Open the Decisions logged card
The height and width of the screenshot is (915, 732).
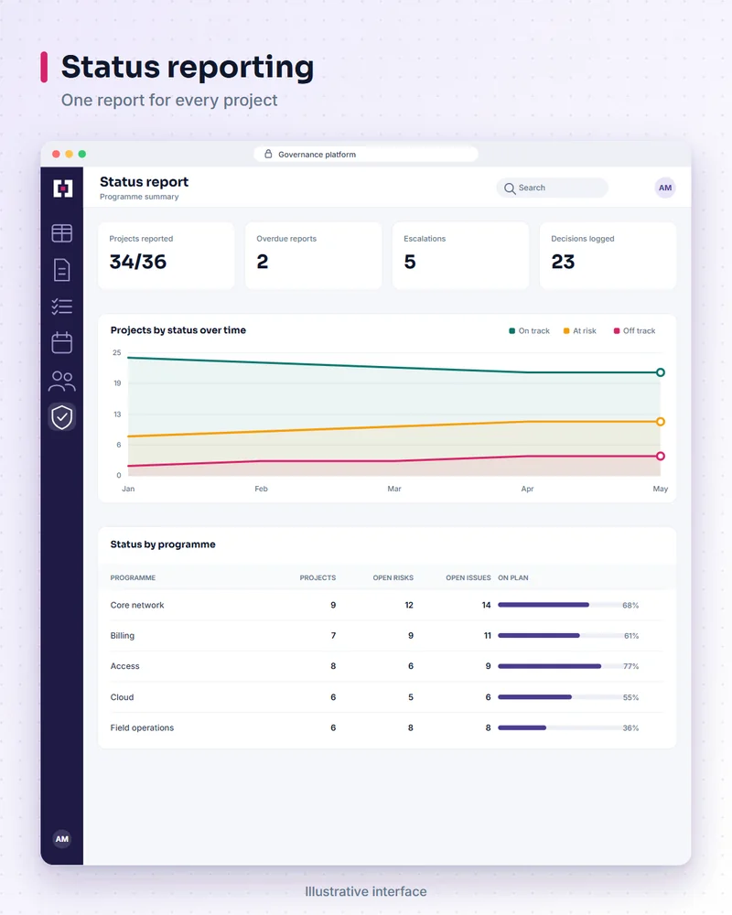(x=608, y=255)
